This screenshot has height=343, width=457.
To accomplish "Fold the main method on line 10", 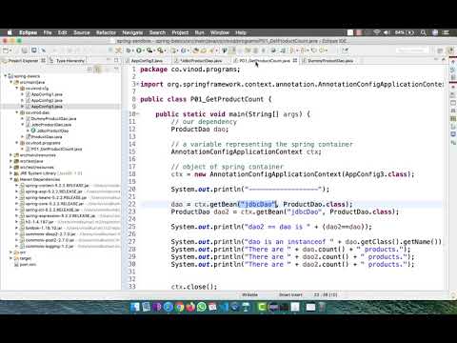I will pyautogui.click(x=137, y=114).
